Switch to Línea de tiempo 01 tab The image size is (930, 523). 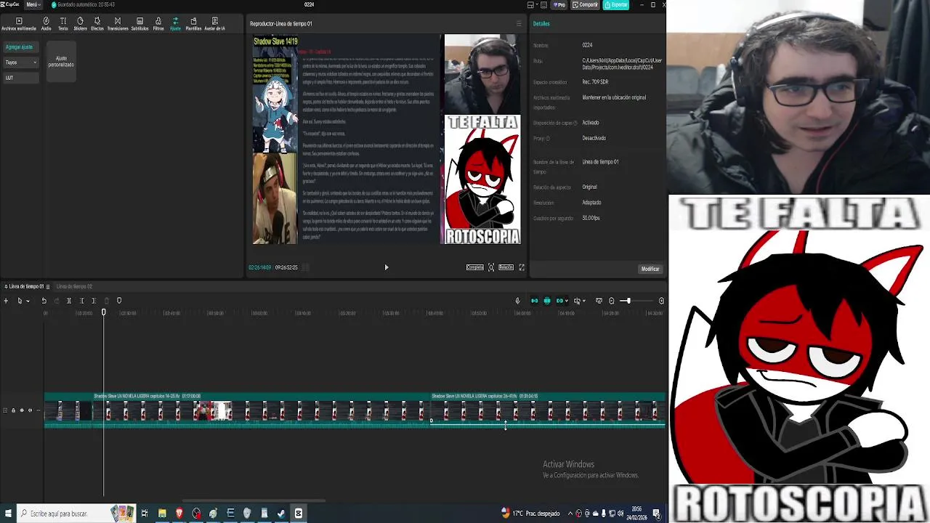25,286
